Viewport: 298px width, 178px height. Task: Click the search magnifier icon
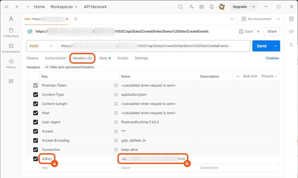tap(181, 7)
